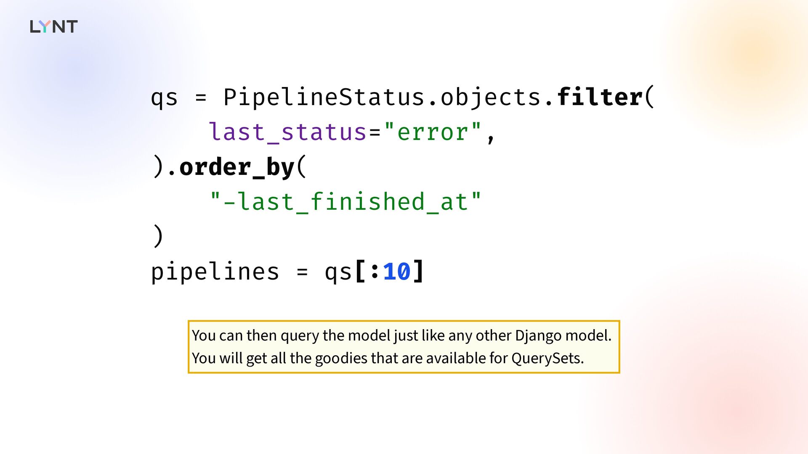Click the yellow note box
808x454 pixels.
click(404, 347)
